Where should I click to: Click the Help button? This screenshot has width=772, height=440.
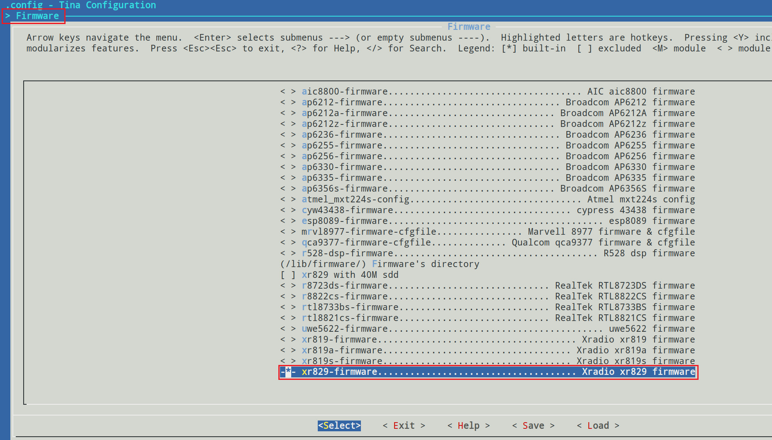(x=469, y=425)
